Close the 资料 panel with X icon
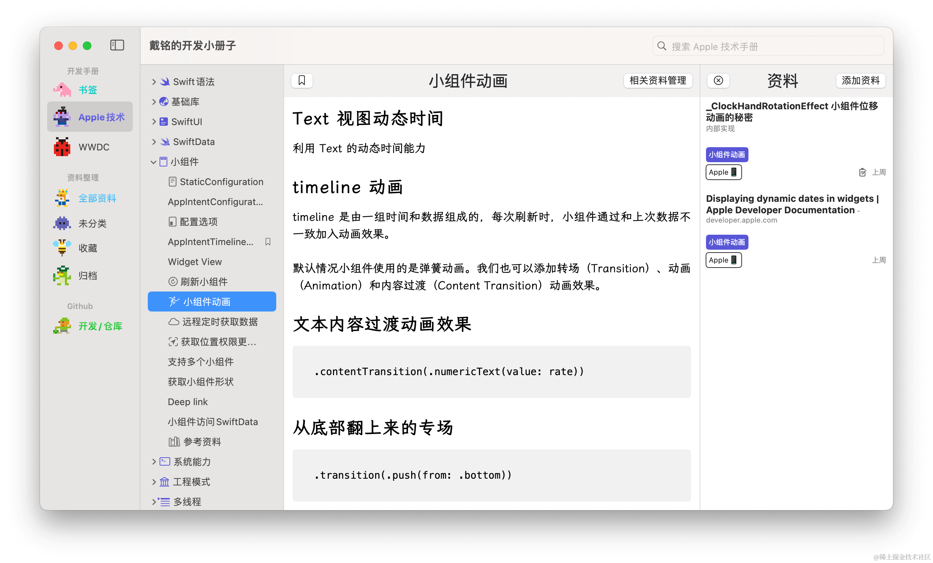Viewport: 933px width, 563px height. pos(718,80)
